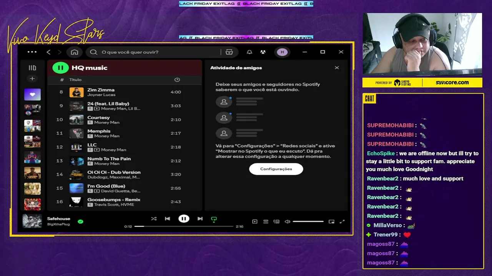Open the 'Safehouse' song title link
Screen dimensions: 492x276
(x=58, y=219)
